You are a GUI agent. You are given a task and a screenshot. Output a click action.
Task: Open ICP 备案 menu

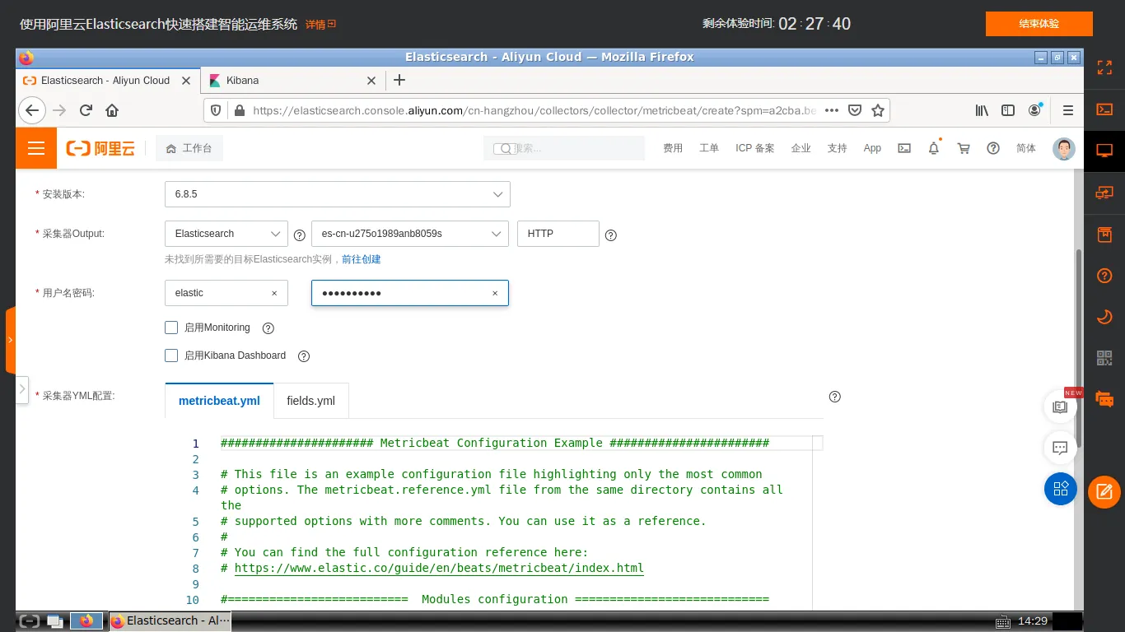[755, 148]
